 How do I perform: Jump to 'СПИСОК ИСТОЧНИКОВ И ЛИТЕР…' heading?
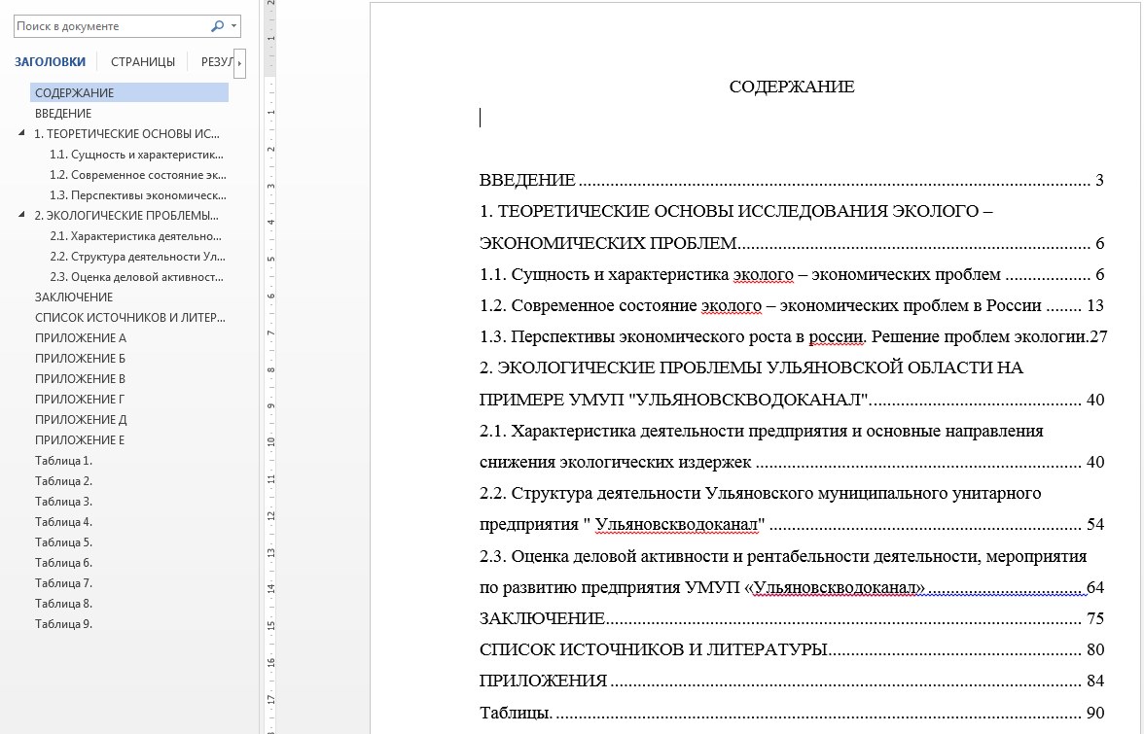pyautogui.click(x=130, y=317)
